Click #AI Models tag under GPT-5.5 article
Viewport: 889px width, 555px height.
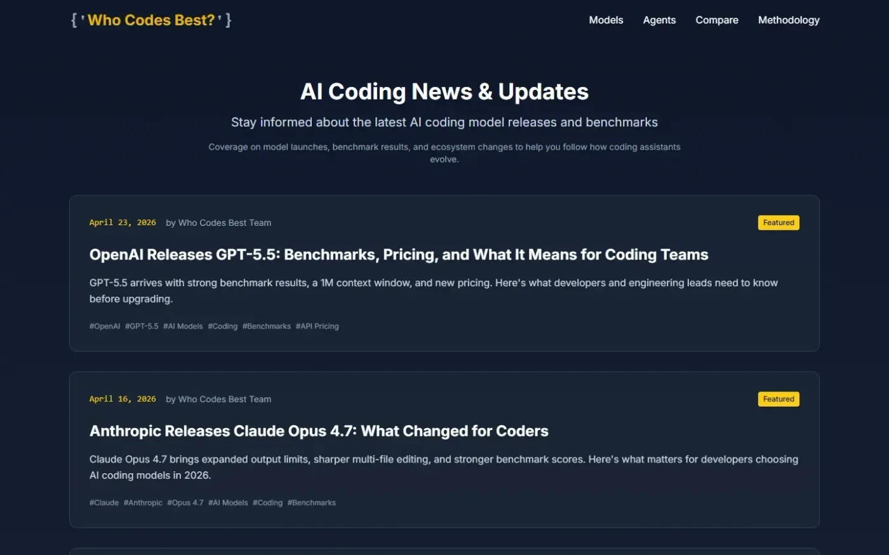click(x=183, y=326)
